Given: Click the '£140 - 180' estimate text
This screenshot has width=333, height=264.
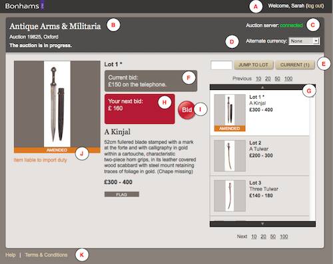Looking at the screenshot, I should 261,195.
